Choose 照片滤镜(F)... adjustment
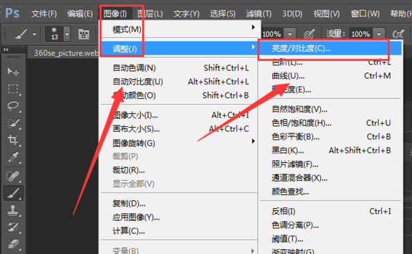Viewport: 412px width, 254px height. pyautogui.click(x=330, y=164)
